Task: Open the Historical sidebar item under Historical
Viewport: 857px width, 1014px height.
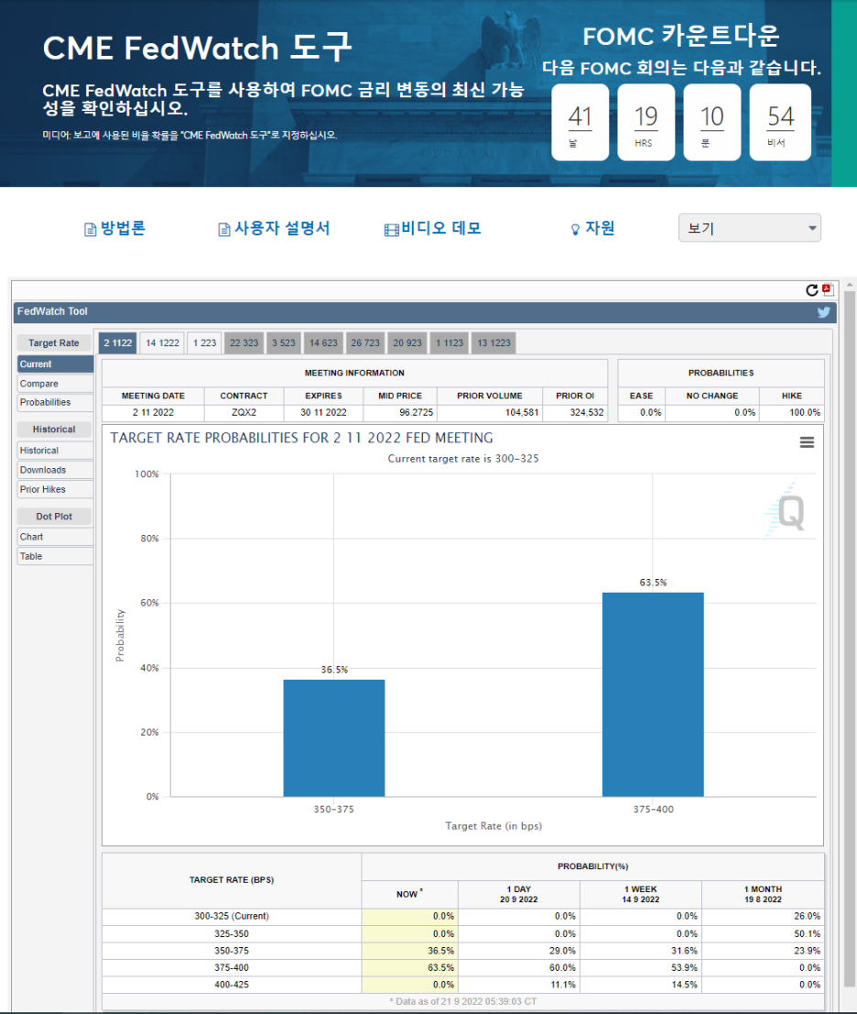Action: point(56,450)
